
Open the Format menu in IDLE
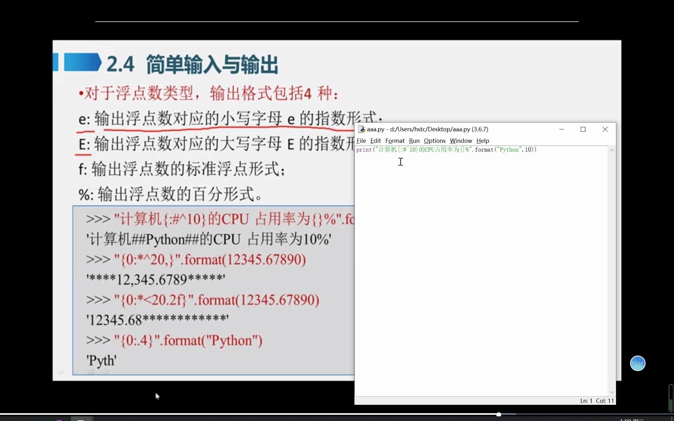coord(394,140)
